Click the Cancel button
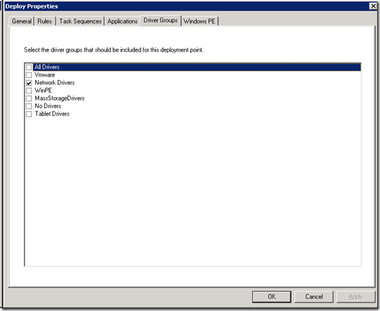The width and height of the screenshot is (380, 311). click(x=314, y=297)
